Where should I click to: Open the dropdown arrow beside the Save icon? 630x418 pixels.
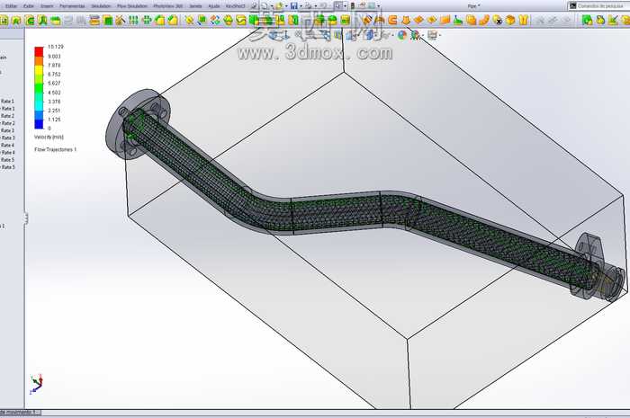301,6
